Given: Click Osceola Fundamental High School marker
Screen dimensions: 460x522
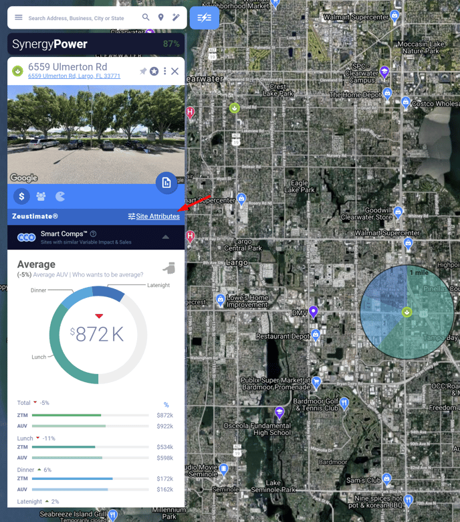Looking at the screenshot, I should [279, 412].
